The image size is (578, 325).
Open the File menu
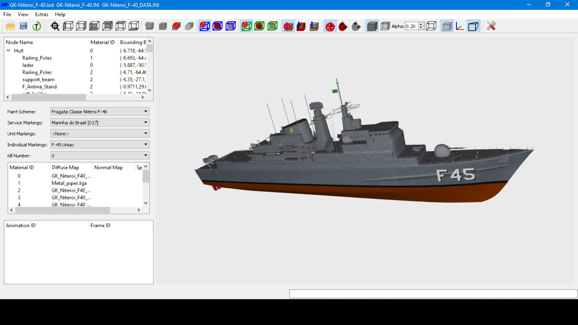[x=7, y=14]
